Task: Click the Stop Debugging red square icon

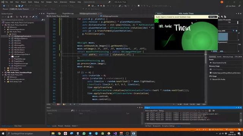Action: (101, 6)
